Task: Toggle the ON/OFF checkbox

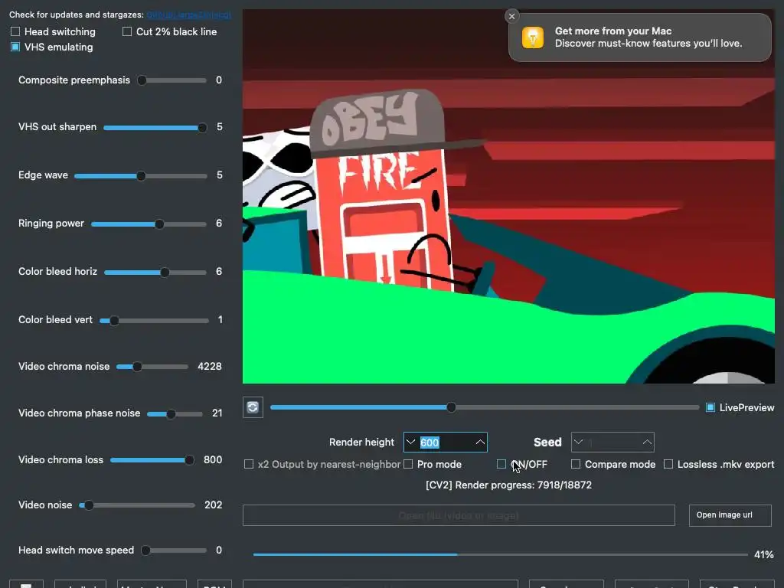Action: click(x=501, y=465)
